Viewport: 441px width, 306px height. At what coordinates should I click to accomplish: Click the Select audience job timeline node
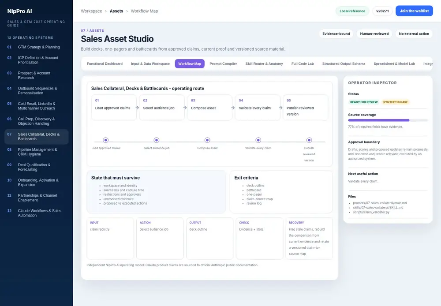click(x=157, y=140)
